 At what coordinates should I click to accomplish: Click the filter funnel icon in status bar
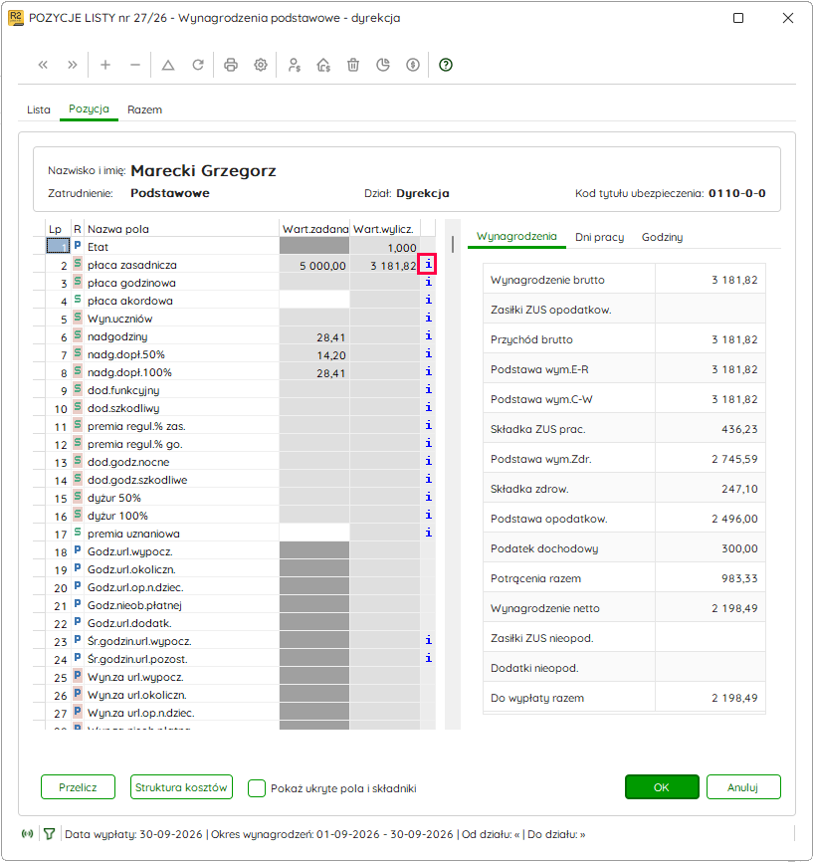click(50, 834)
